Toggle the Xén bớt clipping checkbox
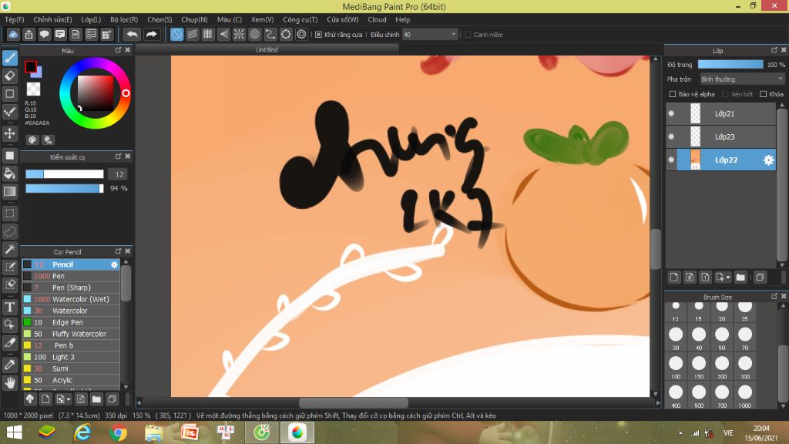Image resolution: width=789 pixels, height=444 pixels. [725, 94]
